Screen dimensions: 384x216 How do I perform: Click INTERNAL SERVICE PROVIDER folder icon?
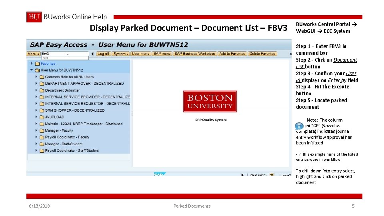coord(42,97)
